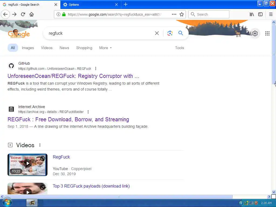The image size is (276, 207).
Task: Click the horizontal scrollbar thumb
Action: click(x=118, y=196)
